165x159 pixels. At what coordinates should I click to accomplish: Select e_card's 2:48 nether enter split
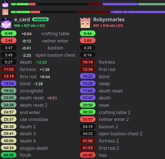coord(9,41)
